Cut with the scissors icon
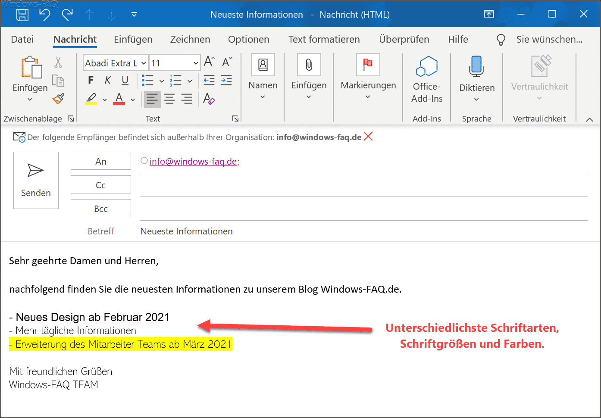601x418 pixels. tap(58, 62)
